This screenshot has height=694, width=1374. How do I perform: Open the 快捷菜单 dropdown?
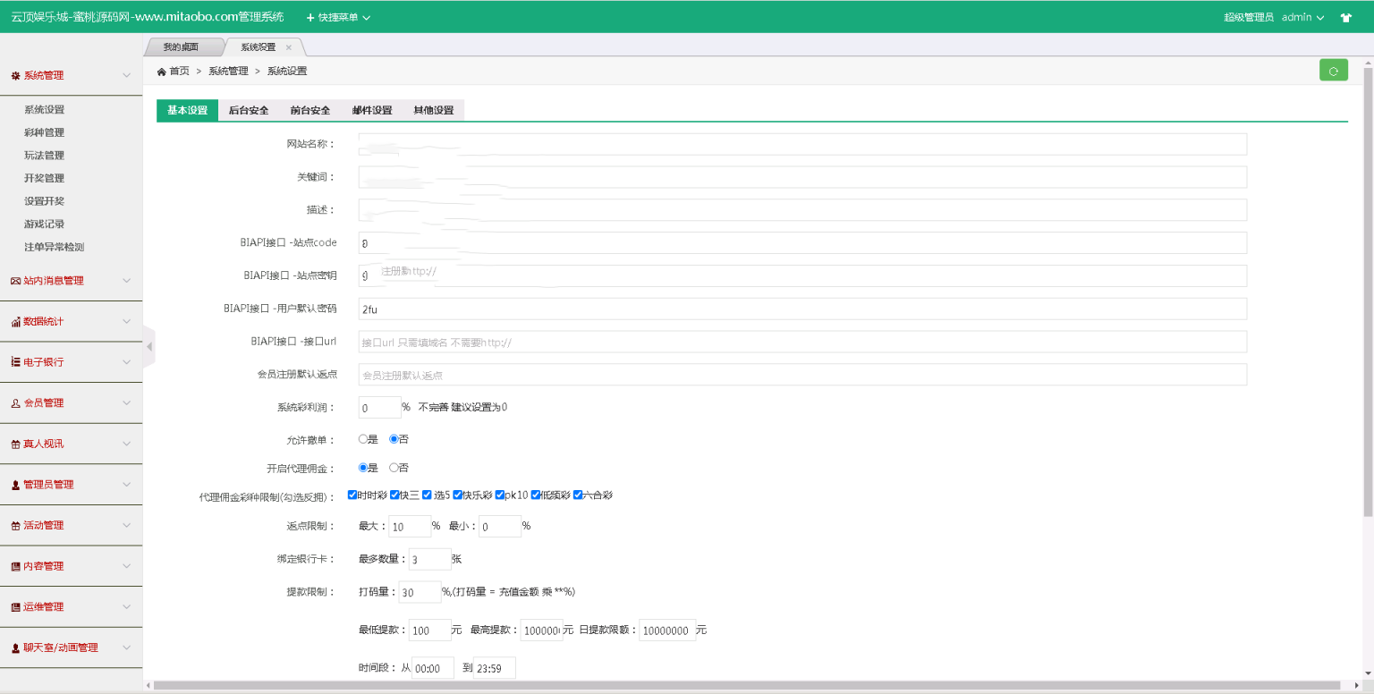(x=338, y=17)
